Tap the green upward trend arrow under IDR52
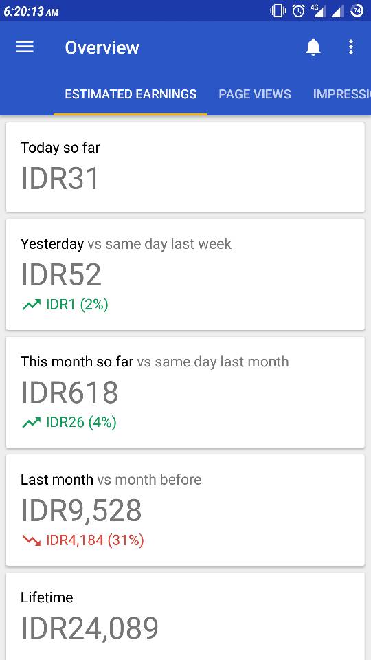The width and height of the screenshot is (371, 660). click(x=31, y=304)
